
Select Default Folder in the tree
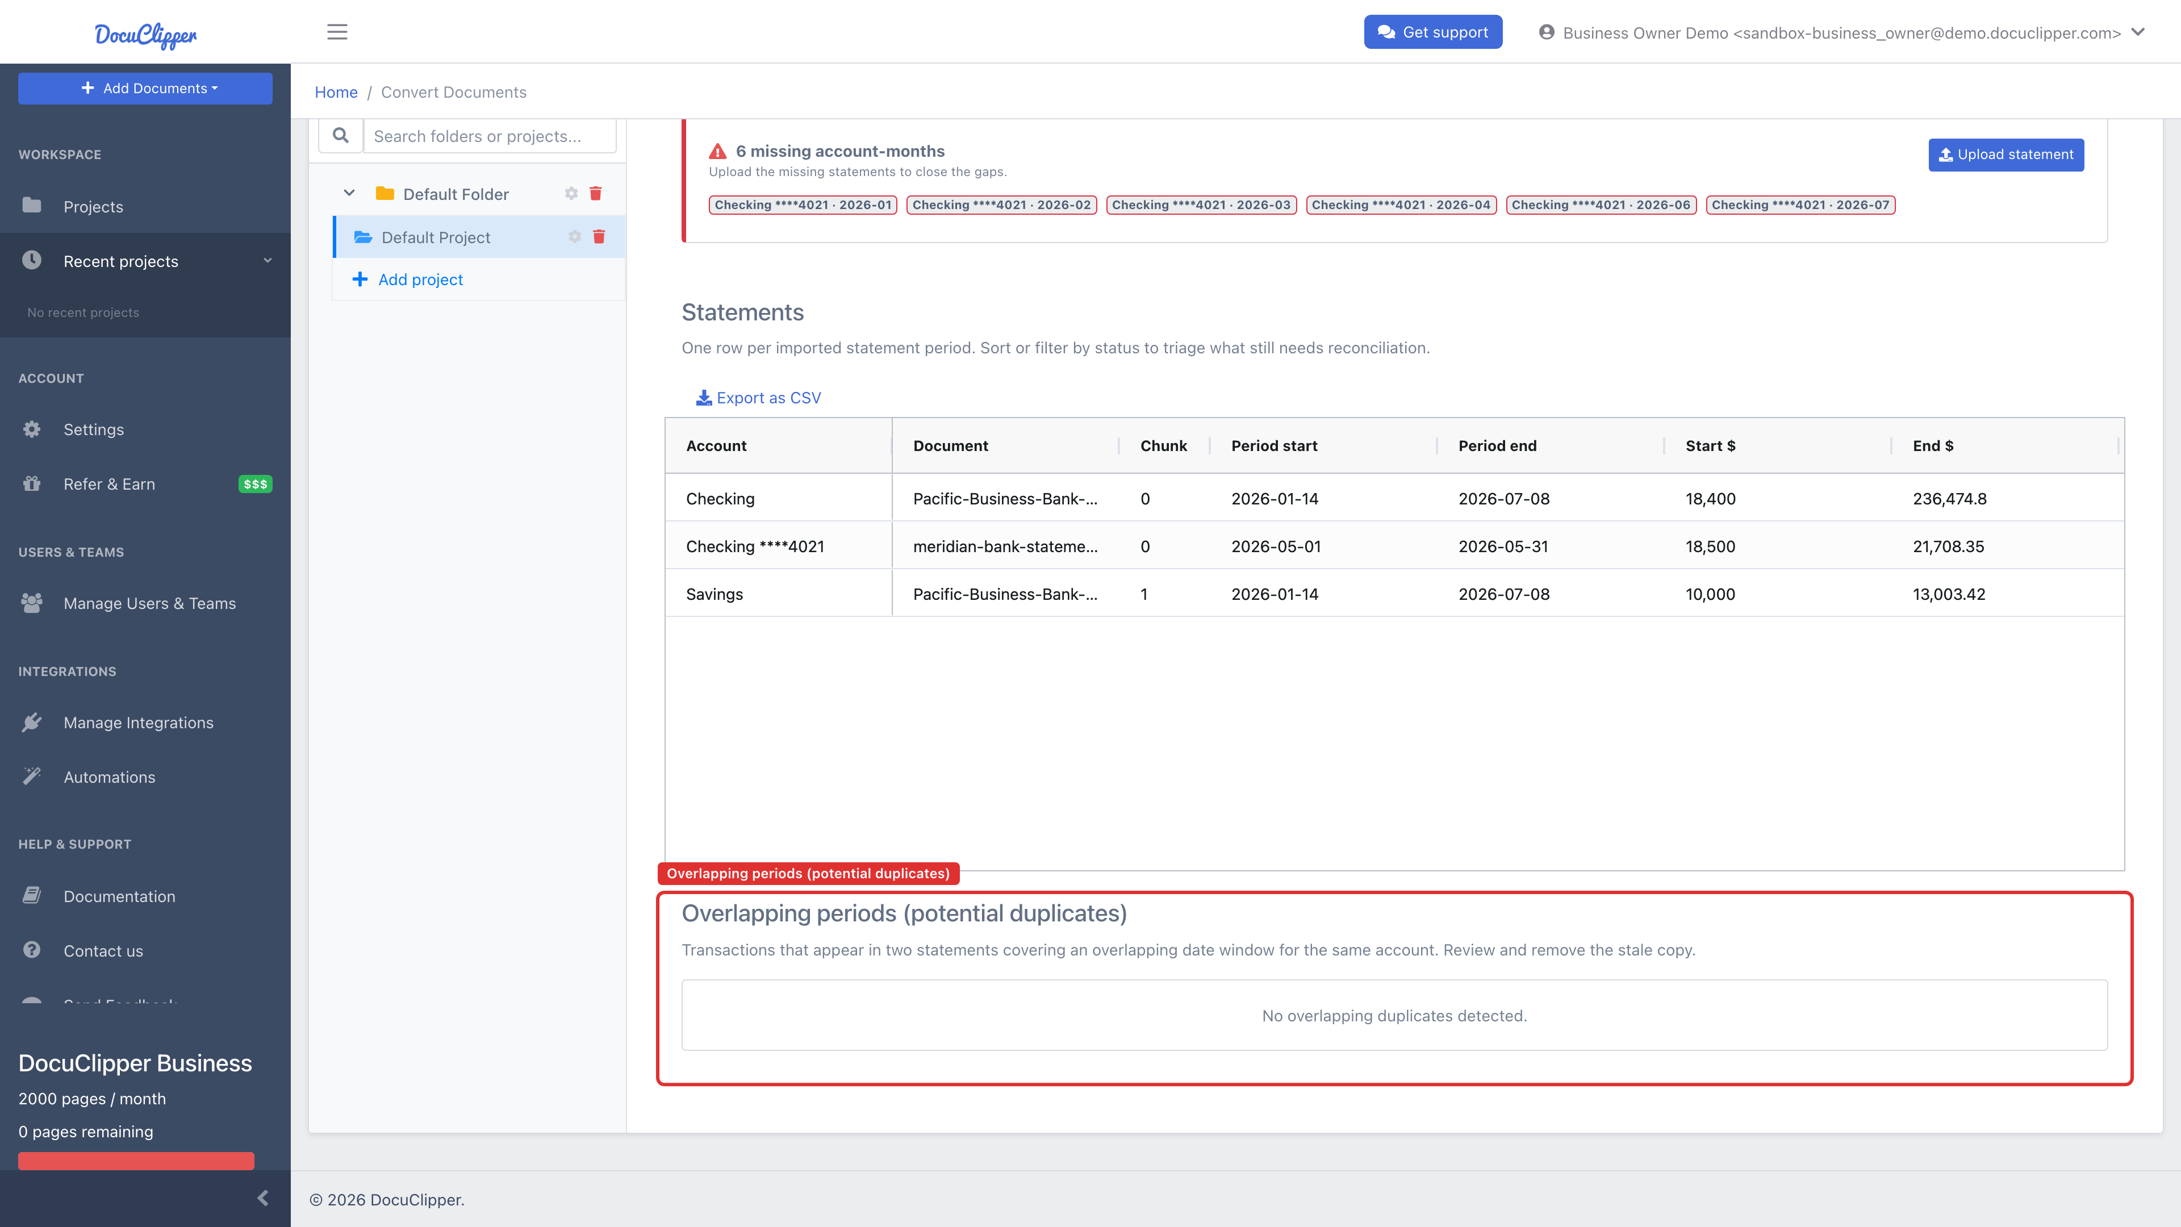(x=456, y=195)
